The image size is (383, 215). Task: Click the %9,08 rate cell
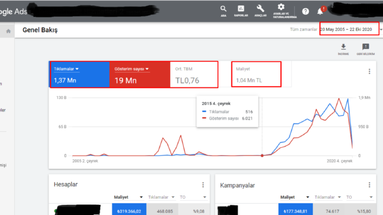(194, 210)
